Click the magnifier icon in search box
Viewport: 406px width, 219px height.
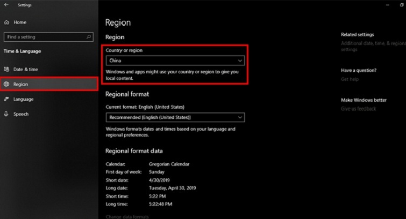89,37
